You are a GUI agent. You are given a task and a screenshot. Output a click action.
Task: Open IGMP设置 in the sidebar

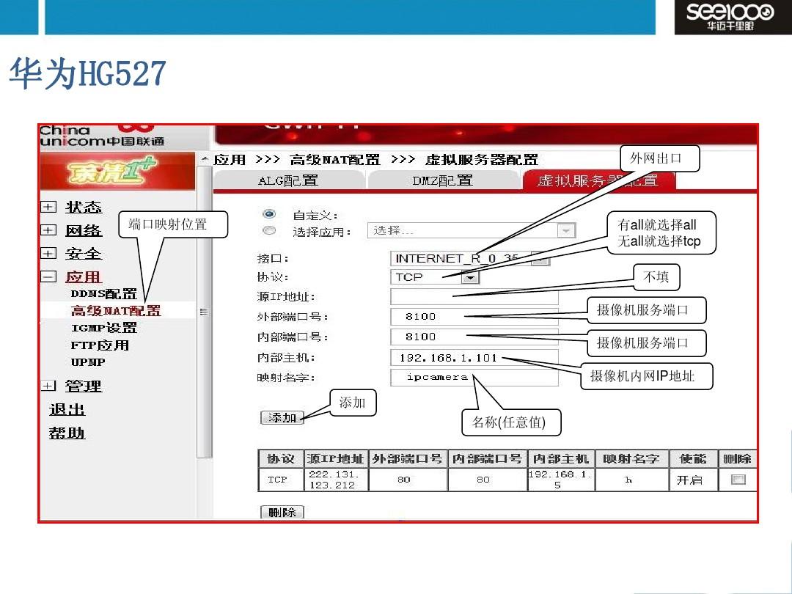[x=104, y=328]
